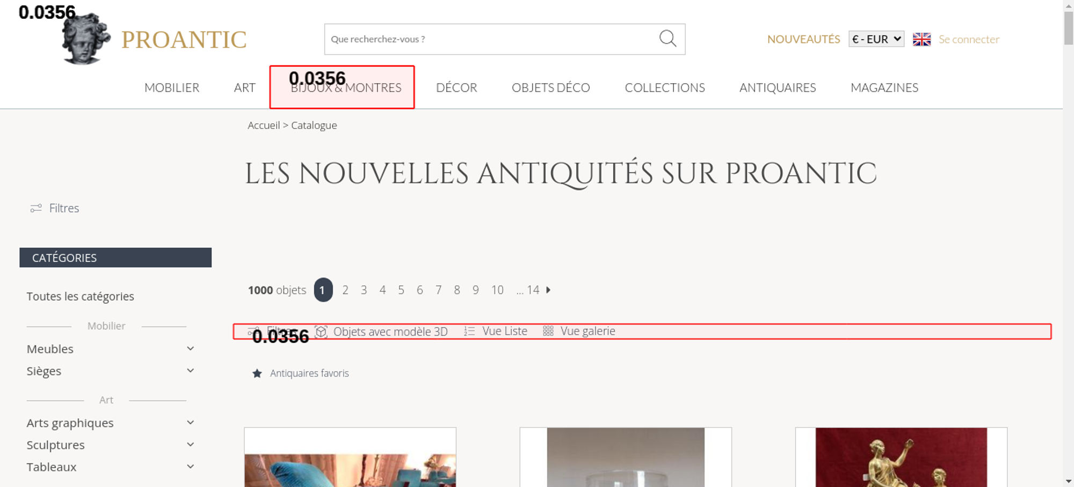Click the next page arrow in pagination
Image resolution: width=1074 pixels, height=487 pixels.
(548, 290)
